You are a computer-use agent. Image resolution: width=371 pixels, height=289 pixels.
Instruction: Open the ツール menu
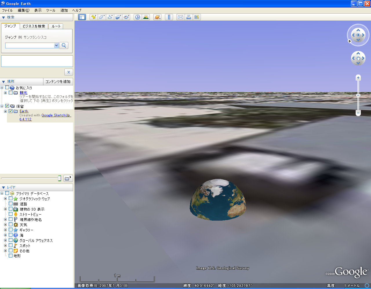pyautogui.click(x=50, y=10)
